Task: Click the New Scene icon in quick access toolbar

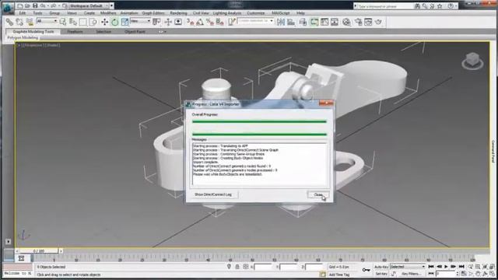Action: tap(19, 5)
